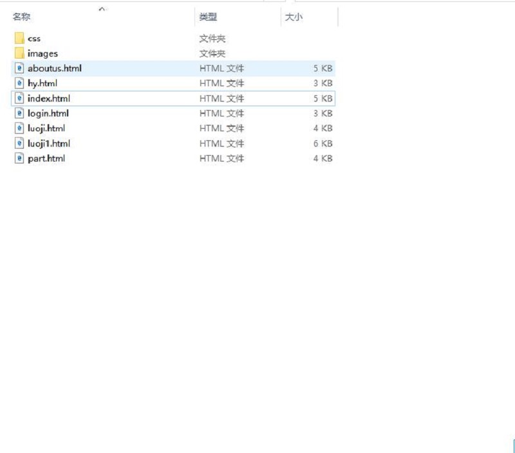Select file name luoji1.html

[x=49, y=143]
